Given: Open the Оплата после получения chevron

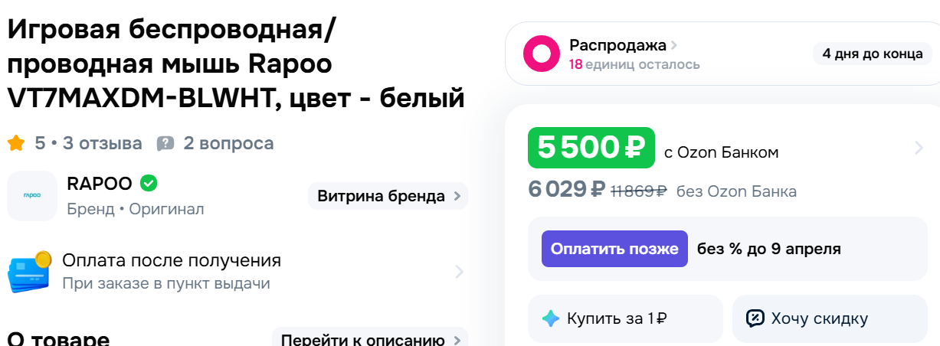Looking at the screenshot, I should 459,272.
